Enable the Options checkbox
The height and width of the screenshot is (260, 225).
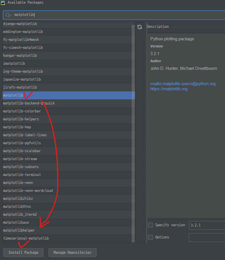[x=150, y=237]
